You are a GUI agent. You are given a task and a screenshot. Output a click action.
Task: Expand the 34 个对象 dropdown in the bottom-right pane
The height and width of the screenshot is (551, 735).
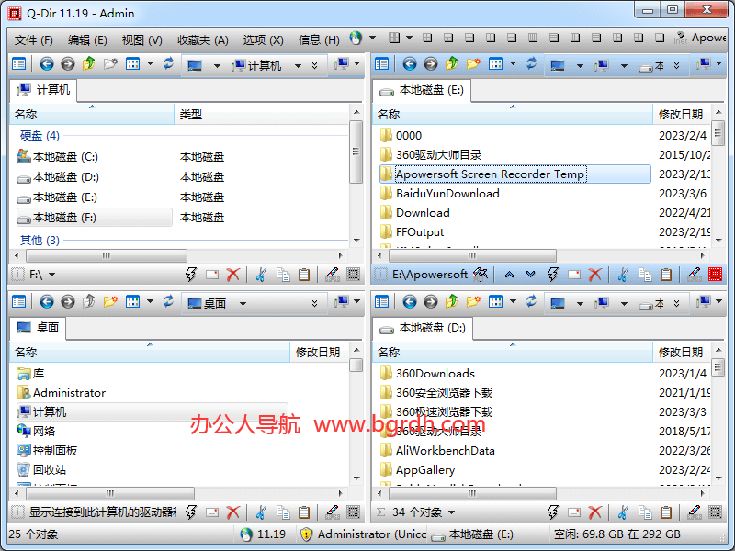451,512
